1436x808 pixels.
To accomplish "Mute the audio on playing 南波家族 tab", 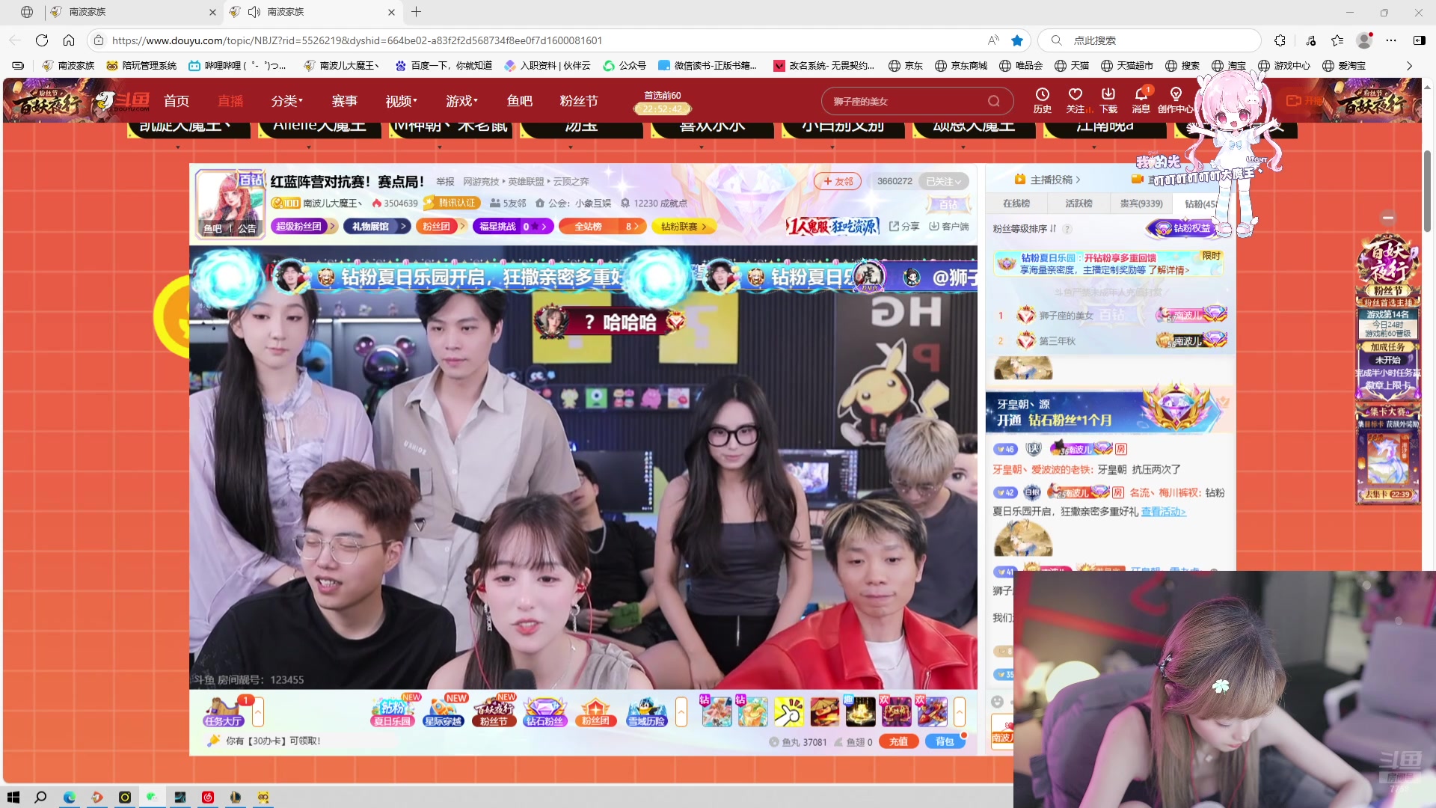I will (254, 12).
